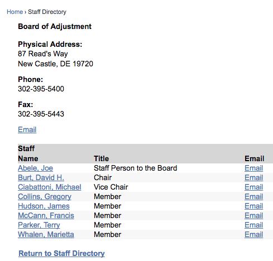
Task: Email Joe Abele, Staff Person to the Board
Action: 254,168
